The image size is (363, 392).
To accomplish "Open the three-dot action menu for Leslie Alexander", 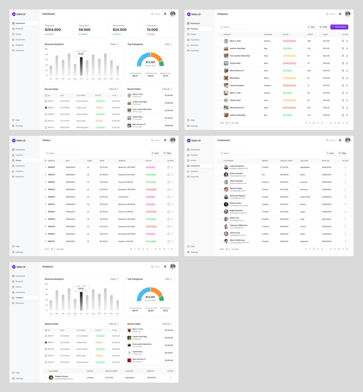I will (345, 167).
